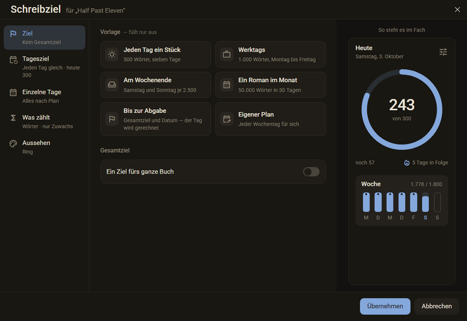Click the date Samstag, 3. Oktober

tap(379, 57)
